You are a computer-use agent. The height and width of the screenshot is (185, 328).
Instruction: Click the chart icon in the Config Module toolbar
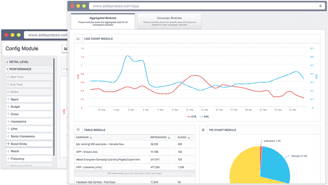[x=65, y=49]
